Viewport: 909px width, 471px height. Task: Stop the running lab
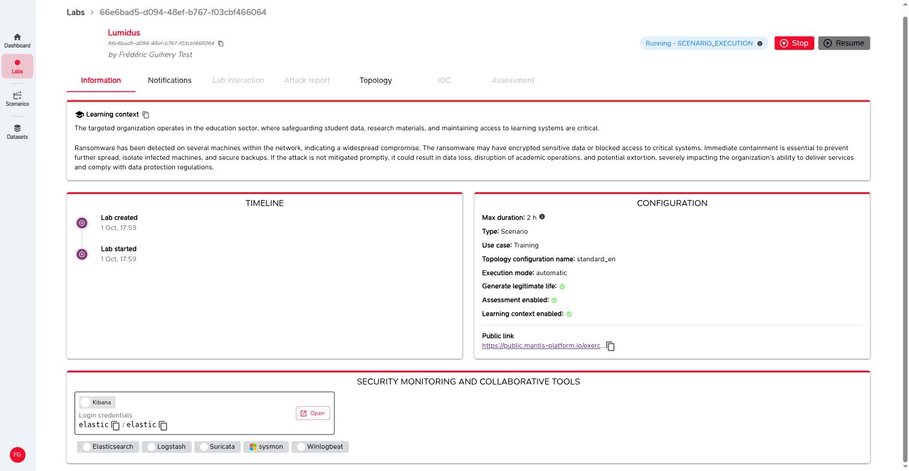(794, 43)
